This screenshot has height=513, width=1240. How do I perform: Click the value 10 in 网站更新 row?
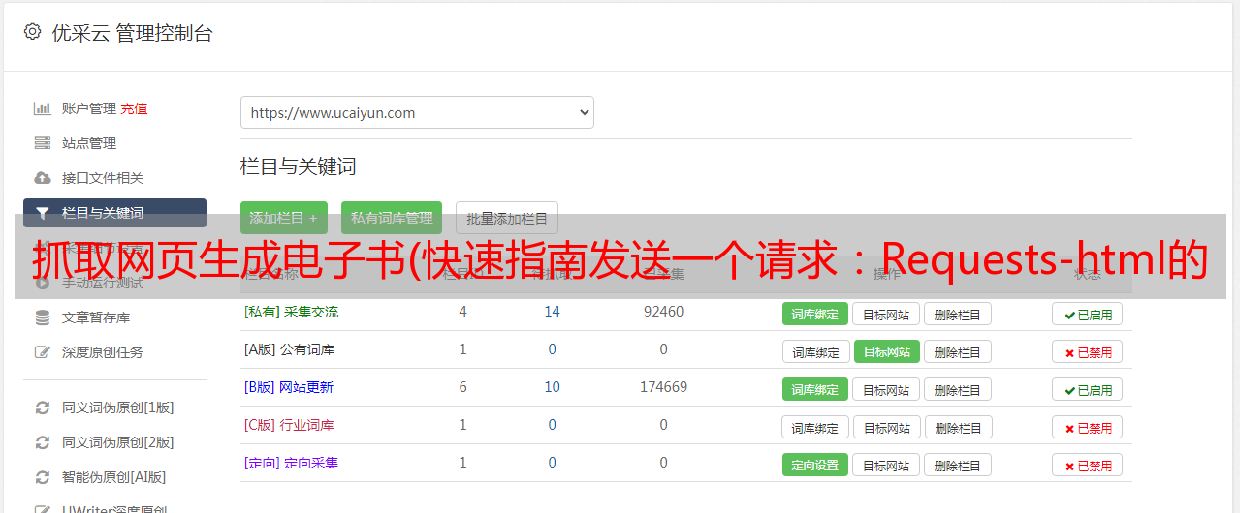pyautogui.click(x=552, y=387)
